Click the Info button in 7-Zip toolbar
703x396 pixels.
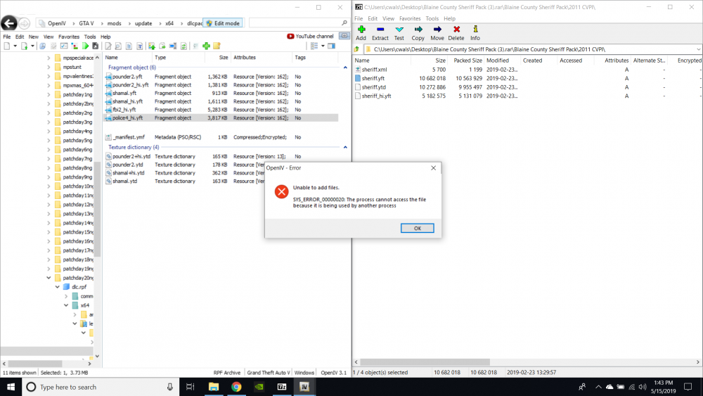click(x=475, y=33)
